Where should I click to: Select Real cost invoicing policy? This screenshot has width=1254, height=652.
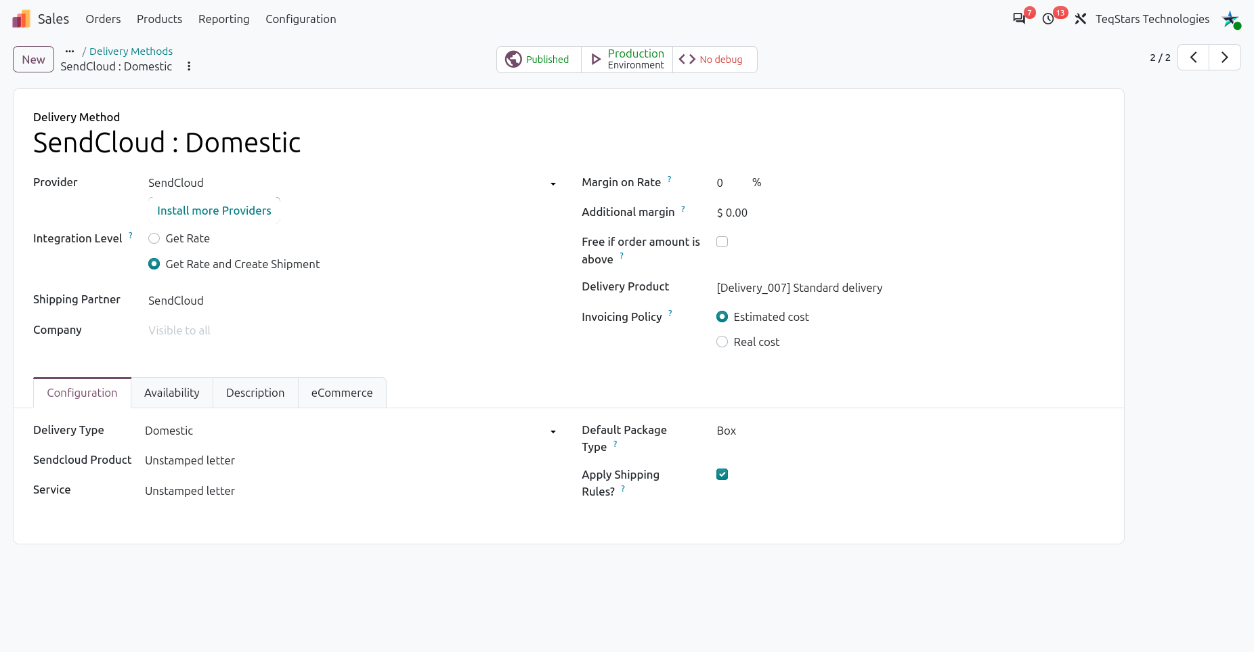722,342
